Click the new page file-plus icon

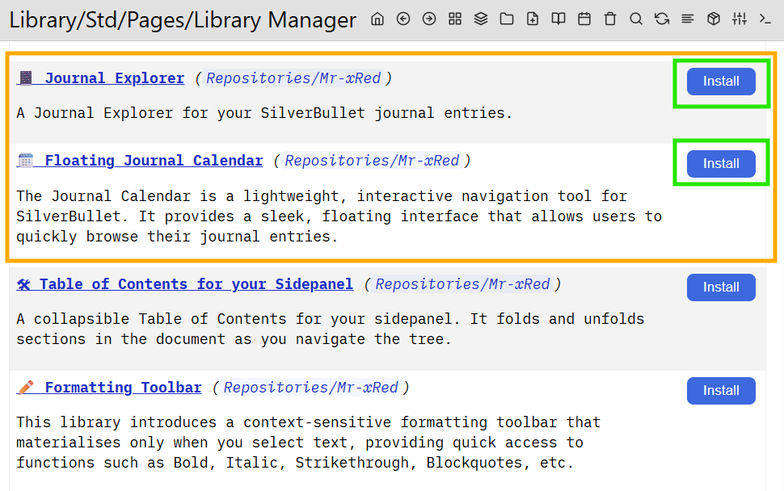533,19
